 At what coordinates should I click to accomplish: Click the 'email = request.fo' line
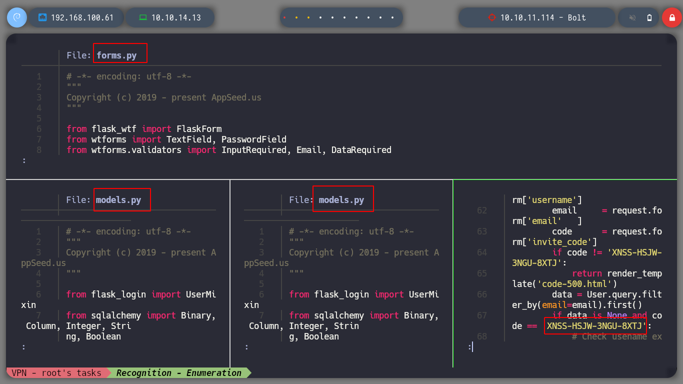[607, 210]
